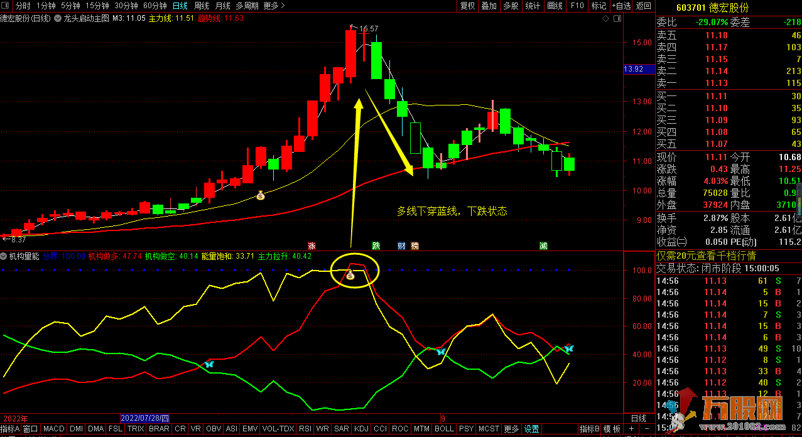Click the 叠加 overlay button
This screenshot has height=437, width=802.
pyautogui.click(x=489, y=6)
